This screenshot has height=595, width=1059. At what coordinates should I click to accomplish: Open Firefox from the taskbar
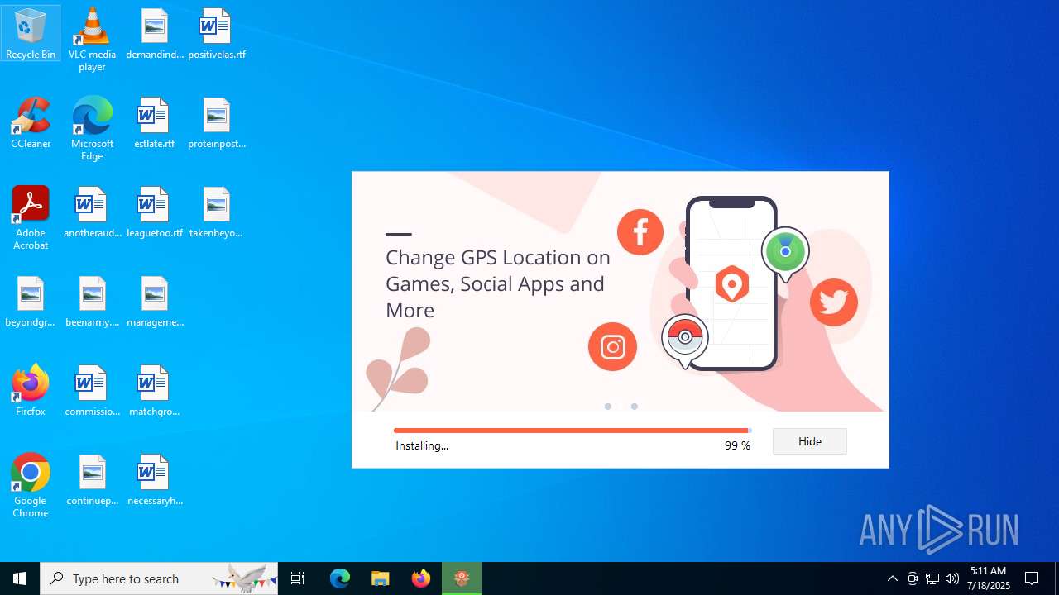click(x=421, y=578)
